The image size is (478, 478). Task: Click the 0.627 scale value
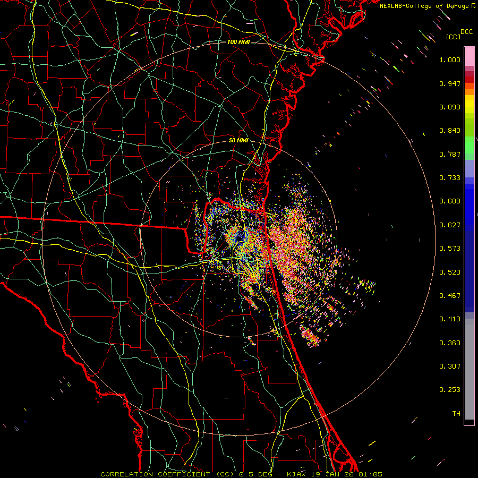(450, 225)
